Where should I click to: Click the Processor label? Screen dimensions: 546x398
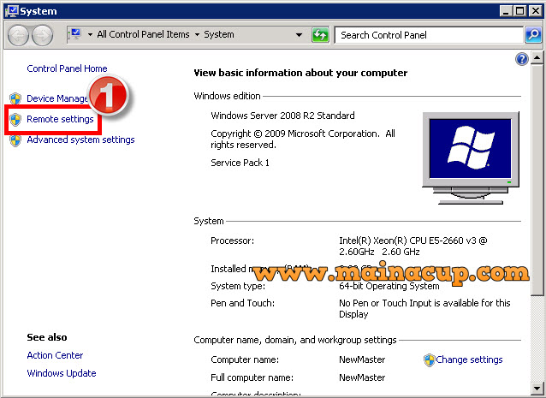pyautogui.click(x=232, y=241)
